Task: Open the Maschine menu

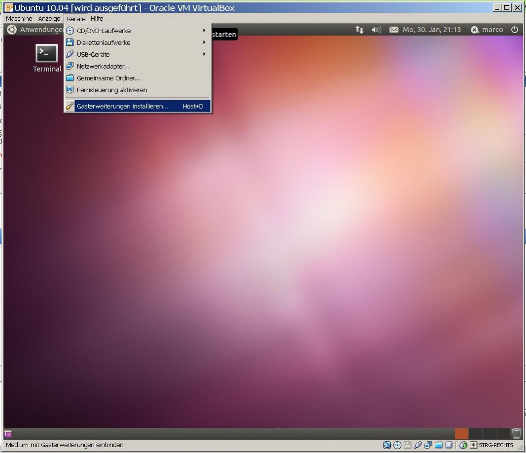Action: coord(19,18)
